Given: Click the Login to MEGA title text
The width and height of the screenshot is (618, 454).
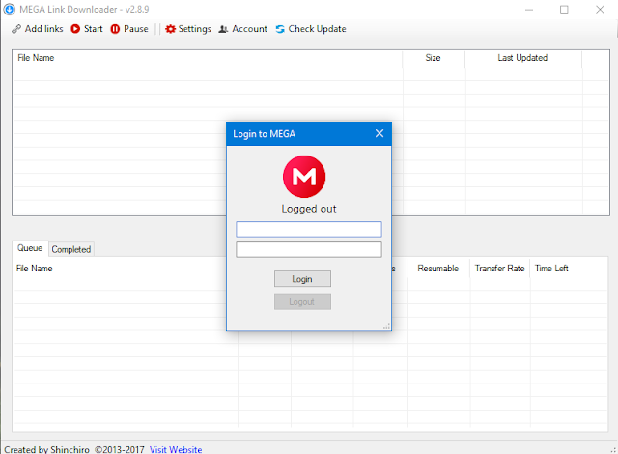Looking at the screenshot, I should click(x=264, y=134).
